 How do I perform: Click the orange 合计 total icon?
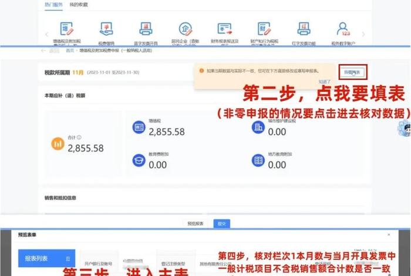(58, 144)
